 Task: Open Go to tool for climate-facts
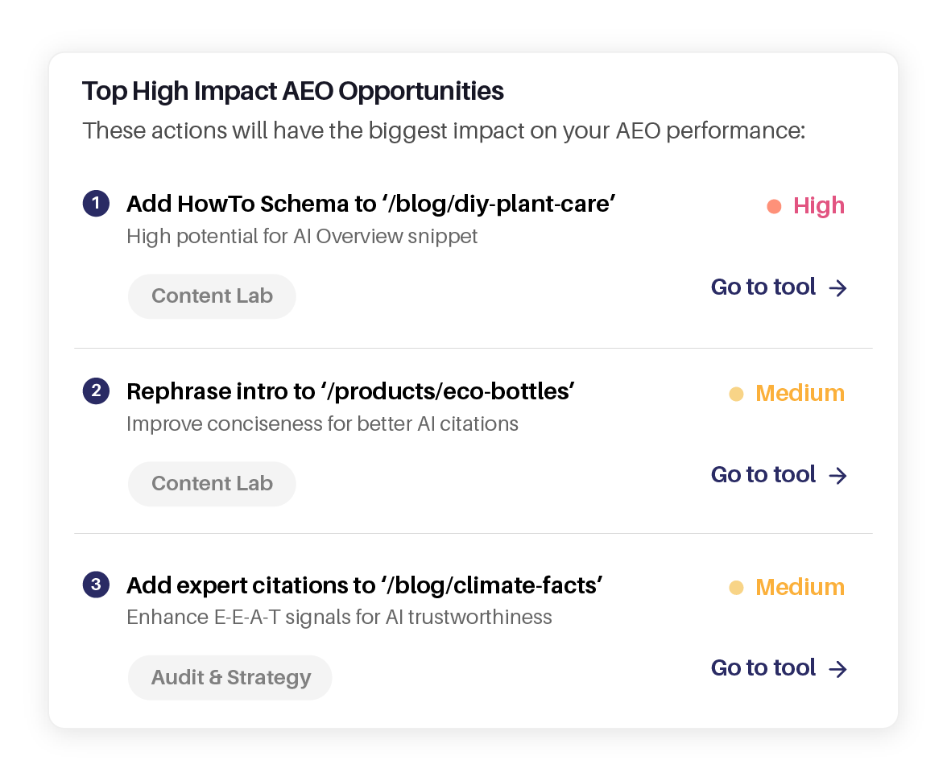(x=763, y=668)
